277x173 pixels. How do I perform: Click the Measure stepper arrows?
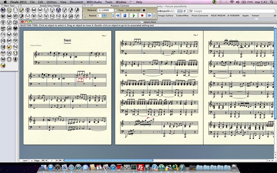116,10
